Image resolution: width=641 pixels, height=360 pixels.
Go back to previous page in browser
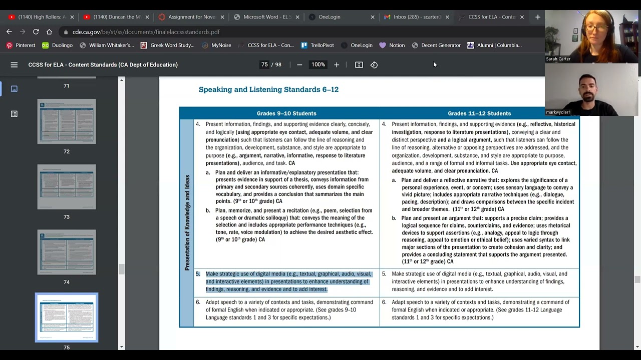pos(9,31)
